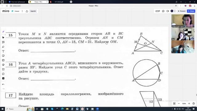
Task: Click the user avatar in top bar
Action: coord(172,11)
